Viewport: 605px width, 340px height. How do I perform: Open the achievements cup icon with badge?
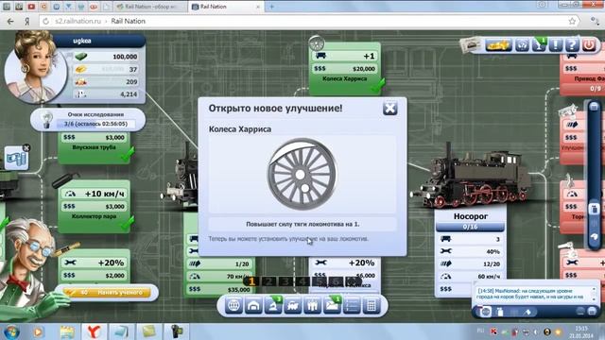[x=539, y=45]
